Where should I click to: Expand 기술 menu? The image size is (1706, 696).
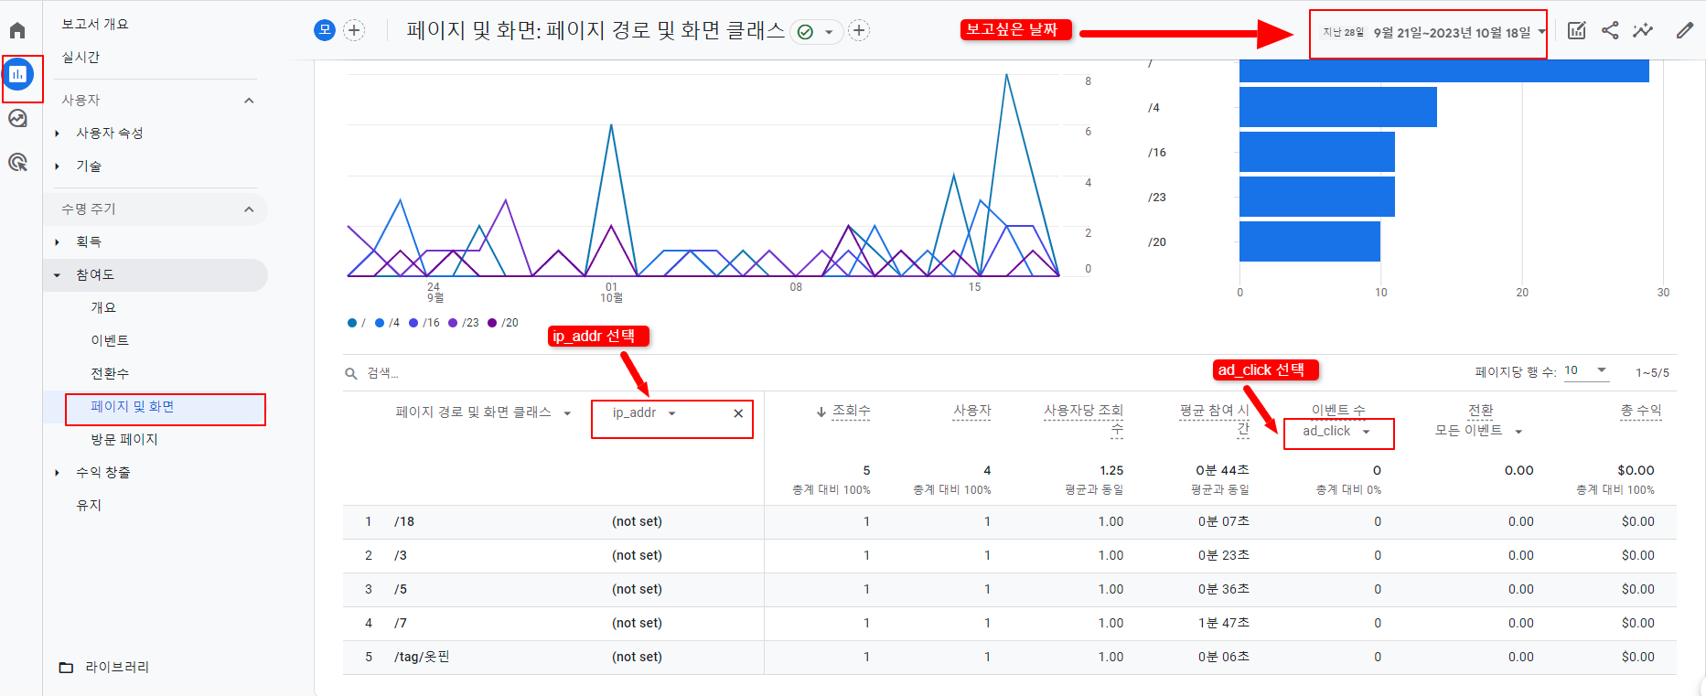(x=89, y=166)
